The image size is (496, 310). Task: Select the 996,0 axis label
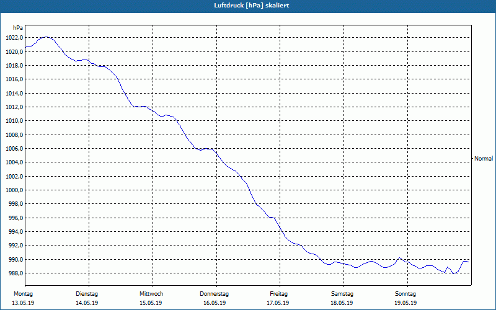(16, 218)
